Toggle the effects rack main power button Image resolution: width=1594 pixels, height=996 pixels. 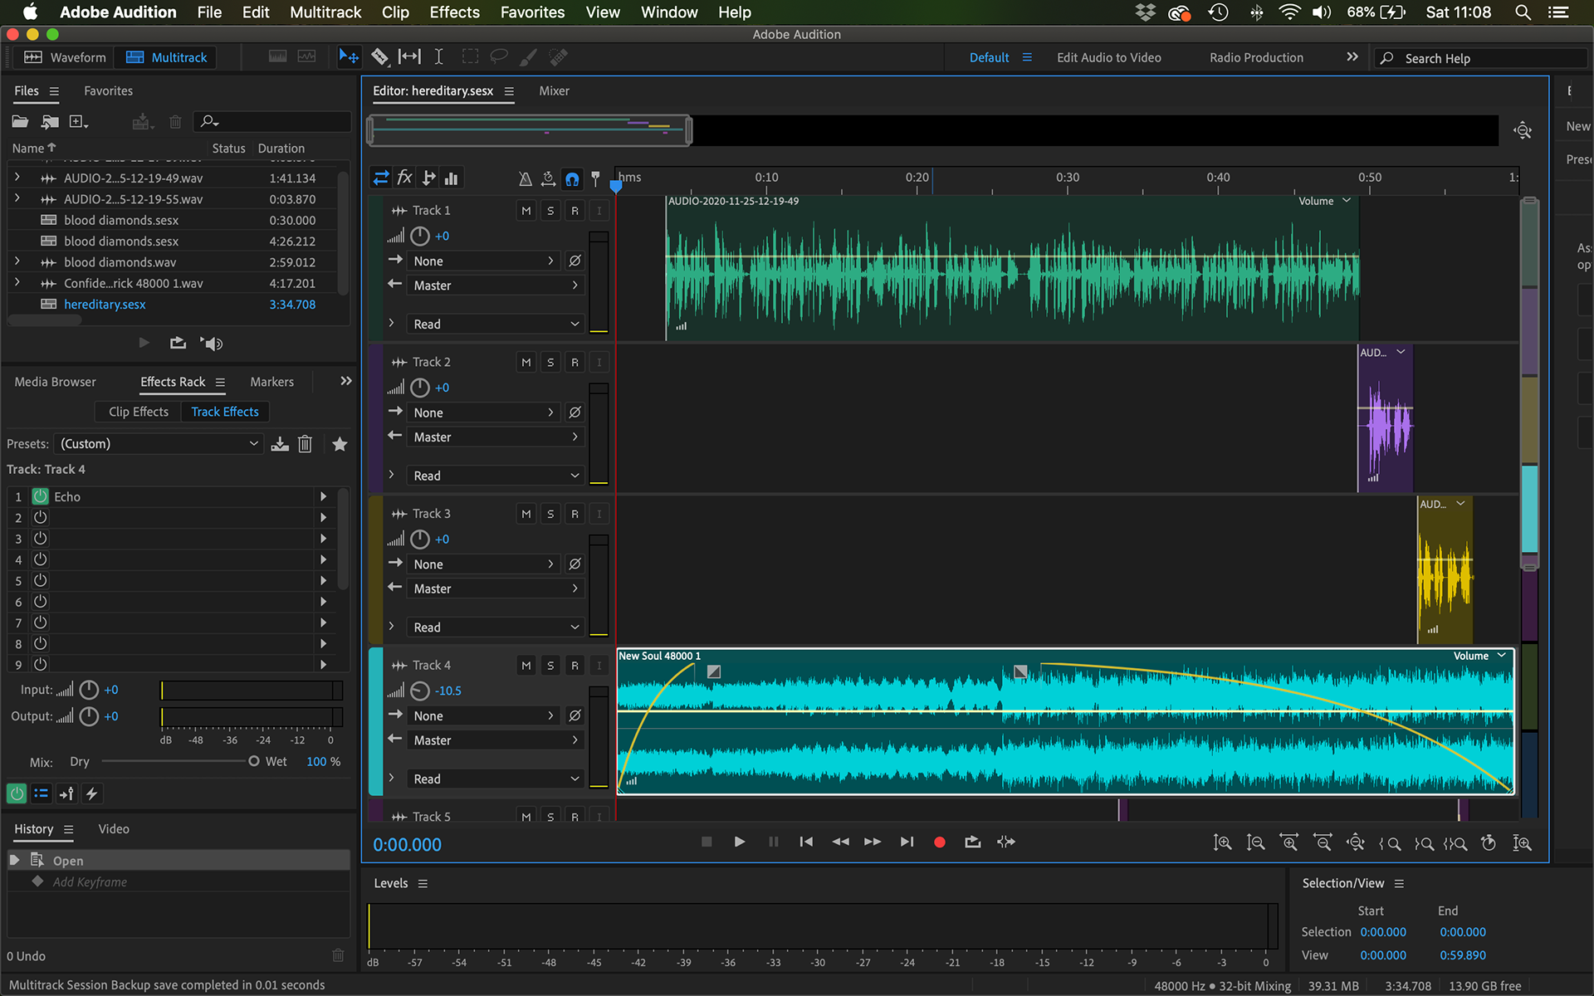(x=17, y=793)
